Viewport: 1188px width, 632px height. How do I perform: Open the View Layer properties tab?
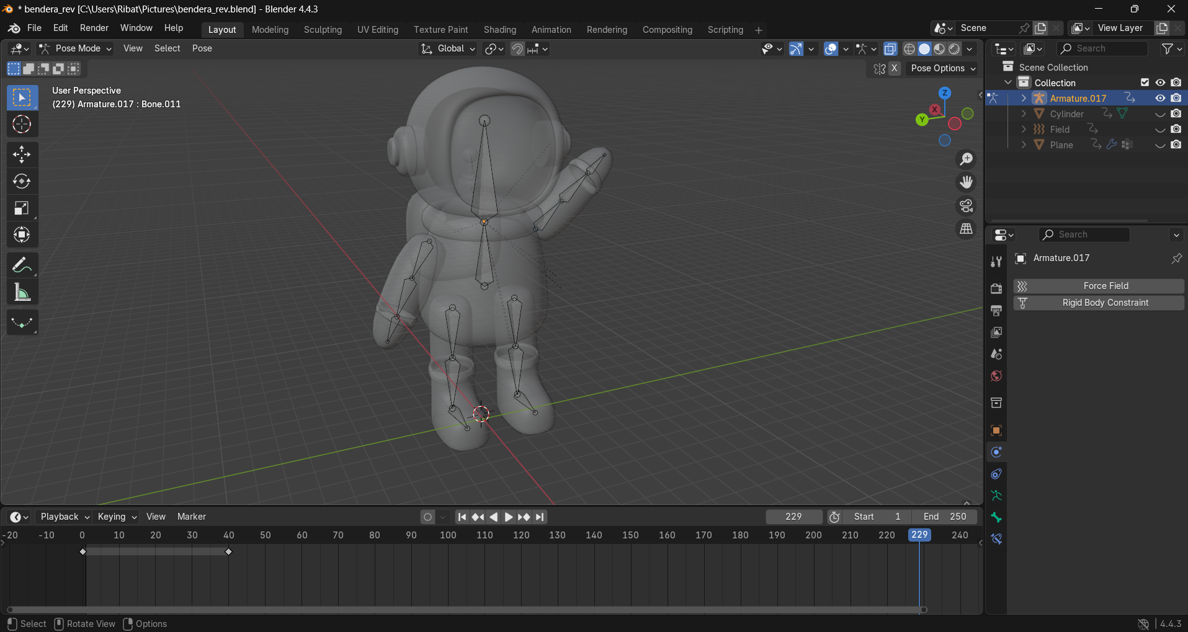996,332
